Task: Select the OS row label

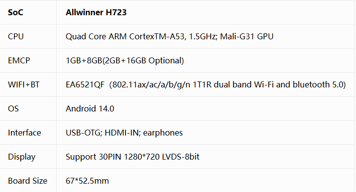Action: coord(13,109)
